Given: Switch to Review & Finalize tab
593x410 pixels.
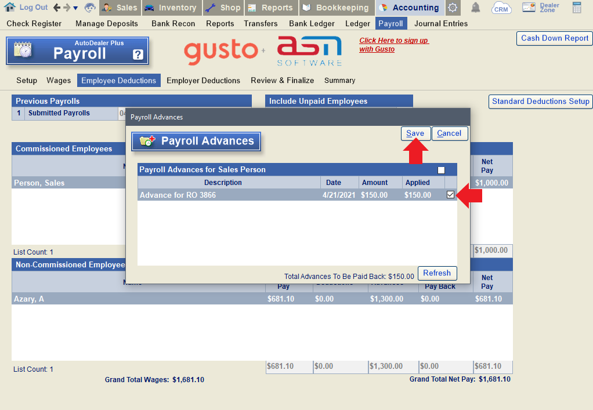Looking at the screenshot, I should [282, 81].
